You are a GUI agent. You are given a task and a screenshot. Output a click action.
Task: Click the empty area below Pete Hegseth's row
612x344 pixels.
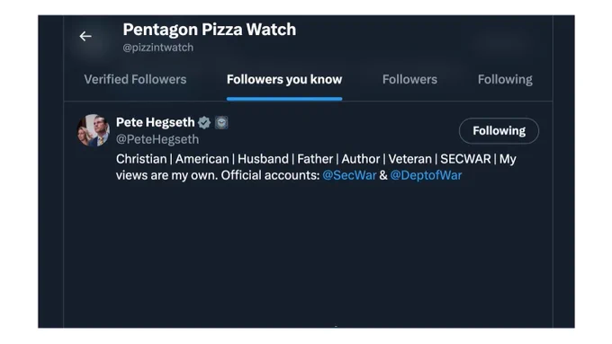(x=309, y=257)
